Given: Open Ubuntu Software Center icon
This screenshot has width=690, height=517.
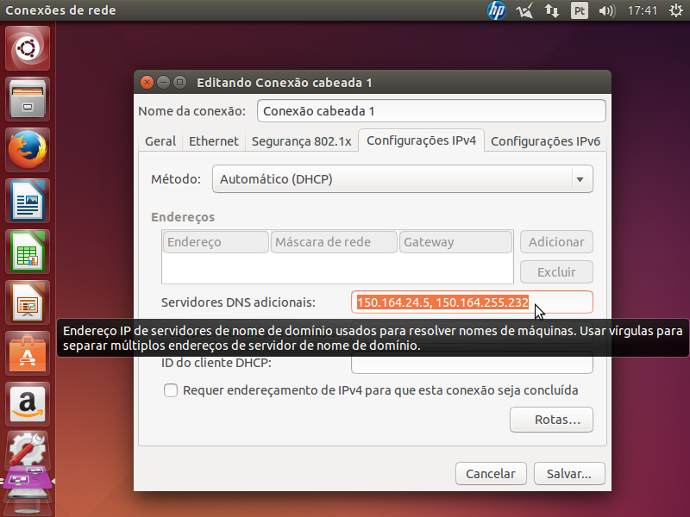Looking at the screenshot, I should (x=28, y=352).
